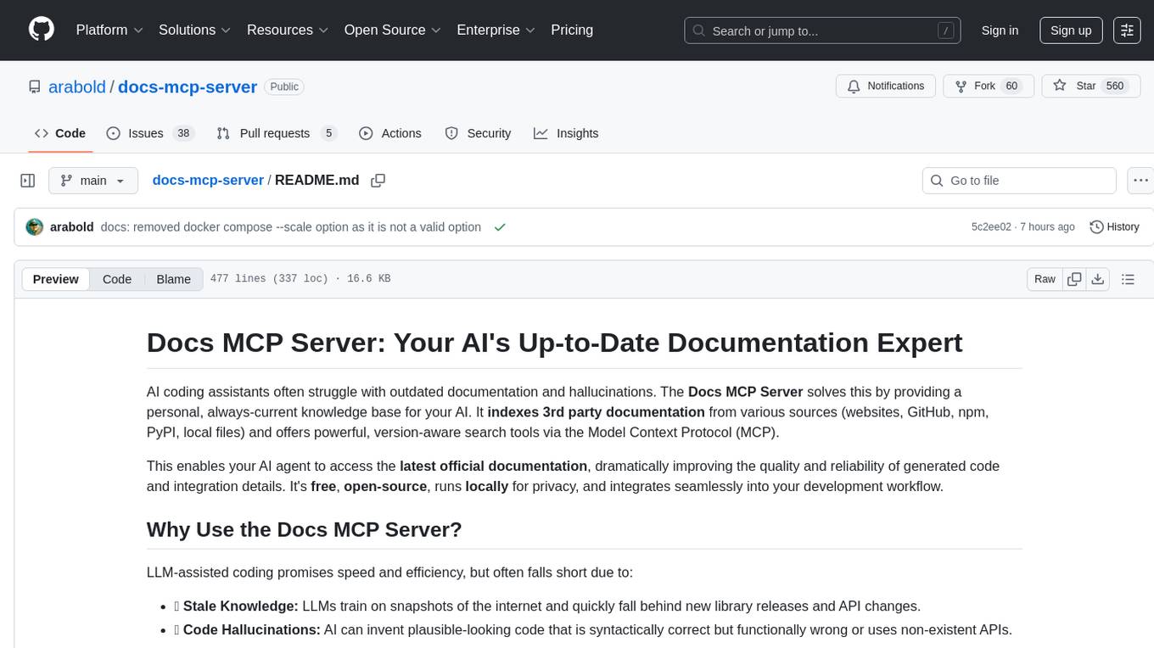The height and width of the screenshot is (648, 1154).
Task: Open the Pull requests tab
Action: [277, 133]
